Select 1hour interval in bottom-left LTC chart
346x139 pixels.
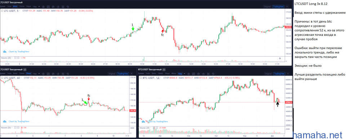coord(28,74)
